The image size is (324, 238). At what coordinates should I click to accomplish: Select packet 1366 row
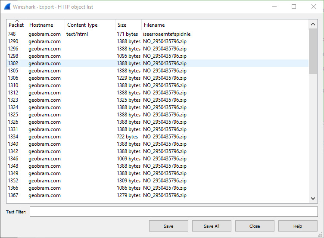click(157, 188)
